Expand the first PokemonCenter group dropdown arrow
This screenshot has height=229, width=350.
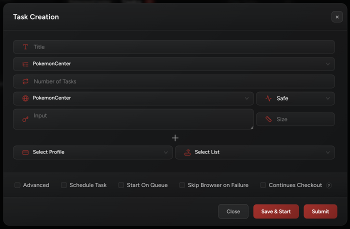327,64
